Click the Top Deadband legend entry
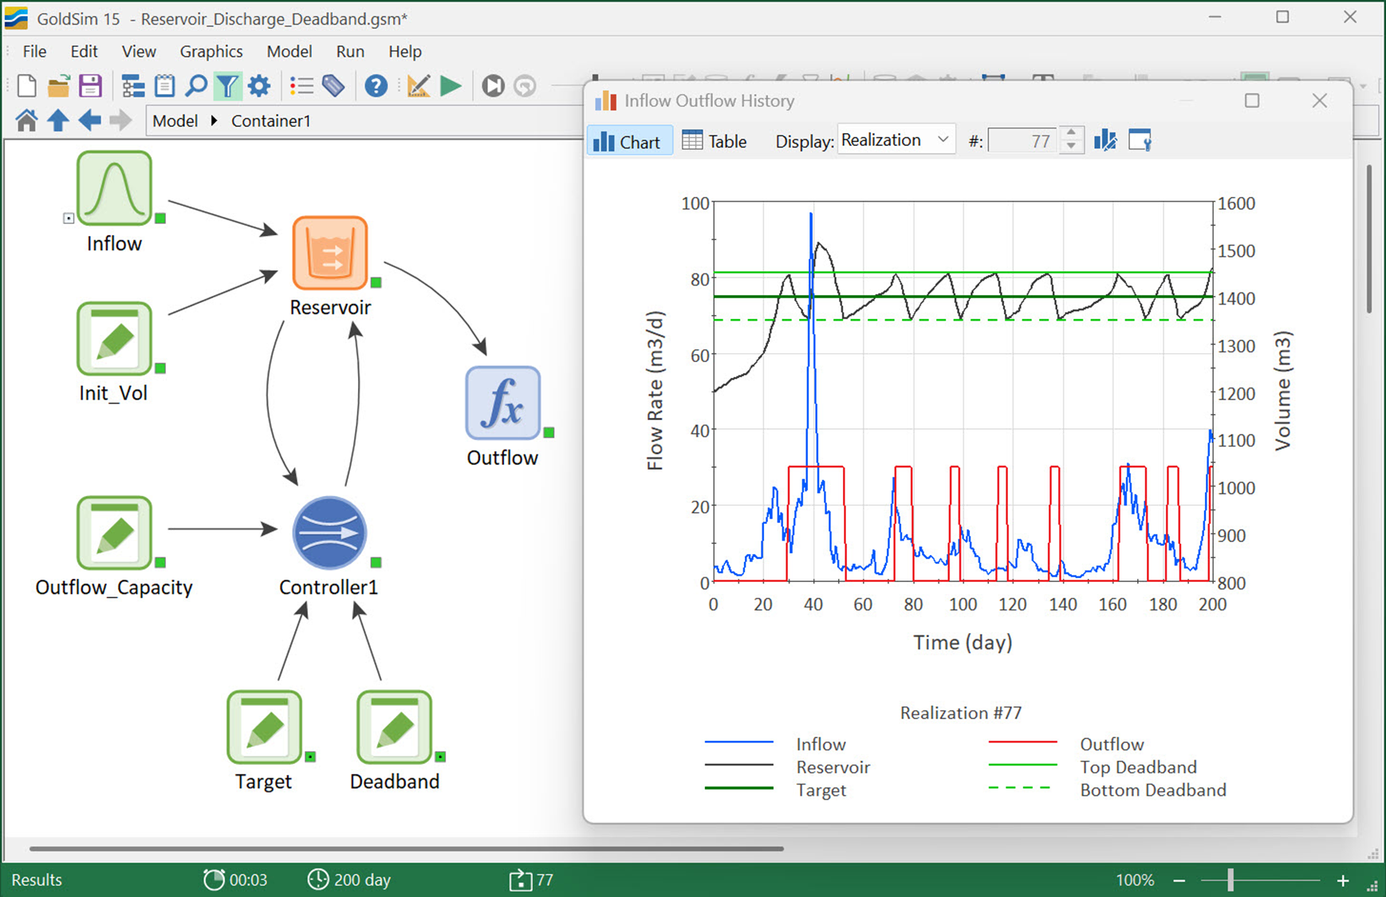The height and width of the screenshot is (897, 1386). point(1093,767)
